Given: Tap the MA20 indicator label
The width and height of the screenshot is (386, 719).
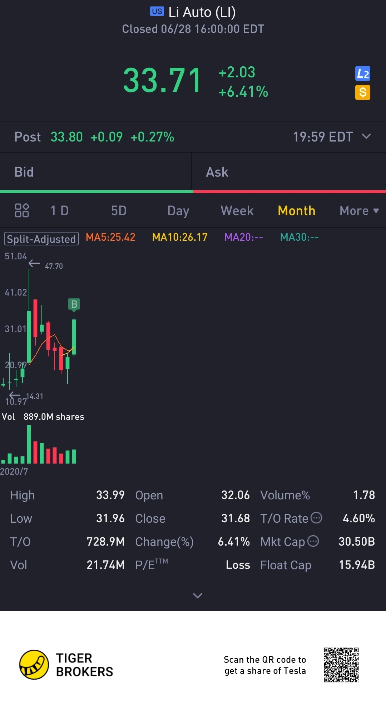Looking at the screenshot, I should tap(244, 237).
